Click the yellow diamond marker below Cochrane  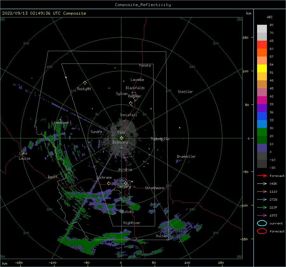point(109,183)
